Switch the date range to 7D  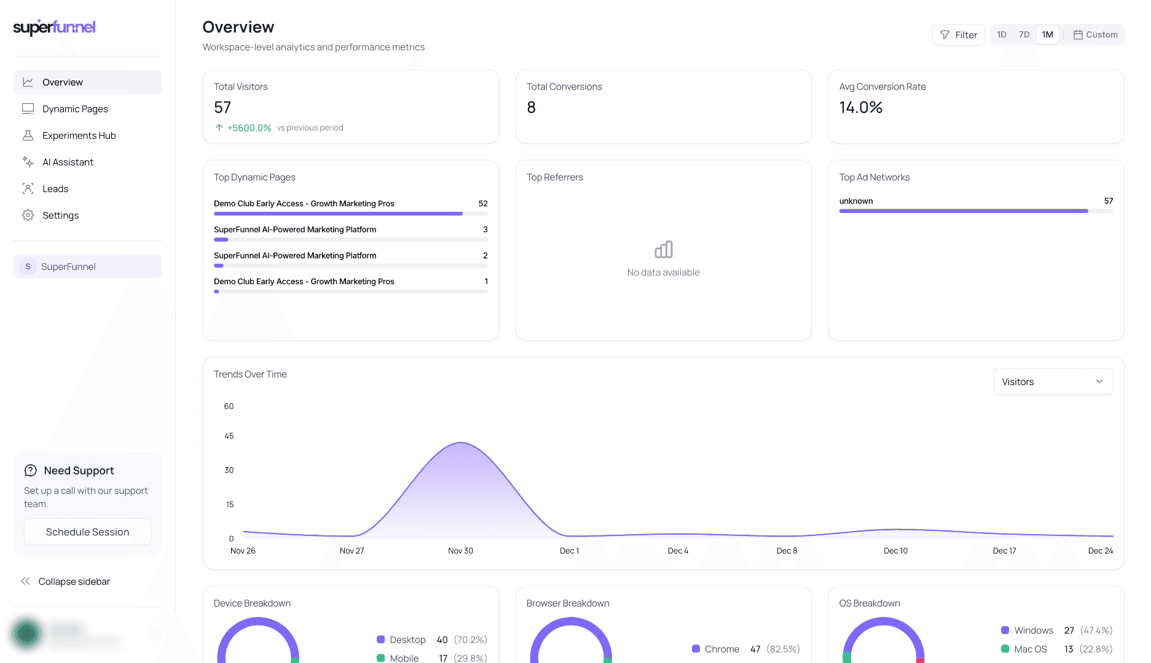(x=1024, y=35)
